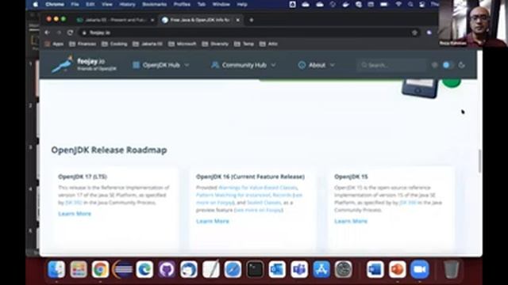Close the Free Java & OpenJDK tab
Viewport: 508px width, 285px height.
tap(238, 20)
